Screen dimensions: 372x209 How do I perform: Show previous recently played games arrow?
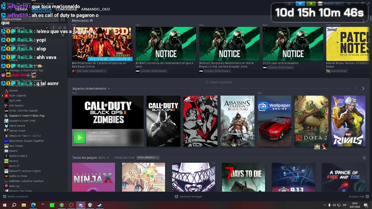[356, 89]
